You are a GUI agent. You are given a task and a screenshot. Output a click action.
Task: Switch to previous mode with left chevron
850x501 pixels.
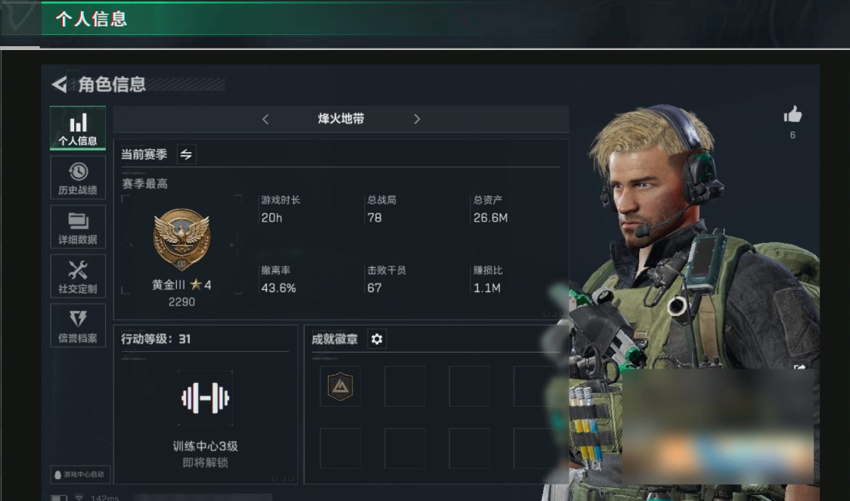pos(265,120)
